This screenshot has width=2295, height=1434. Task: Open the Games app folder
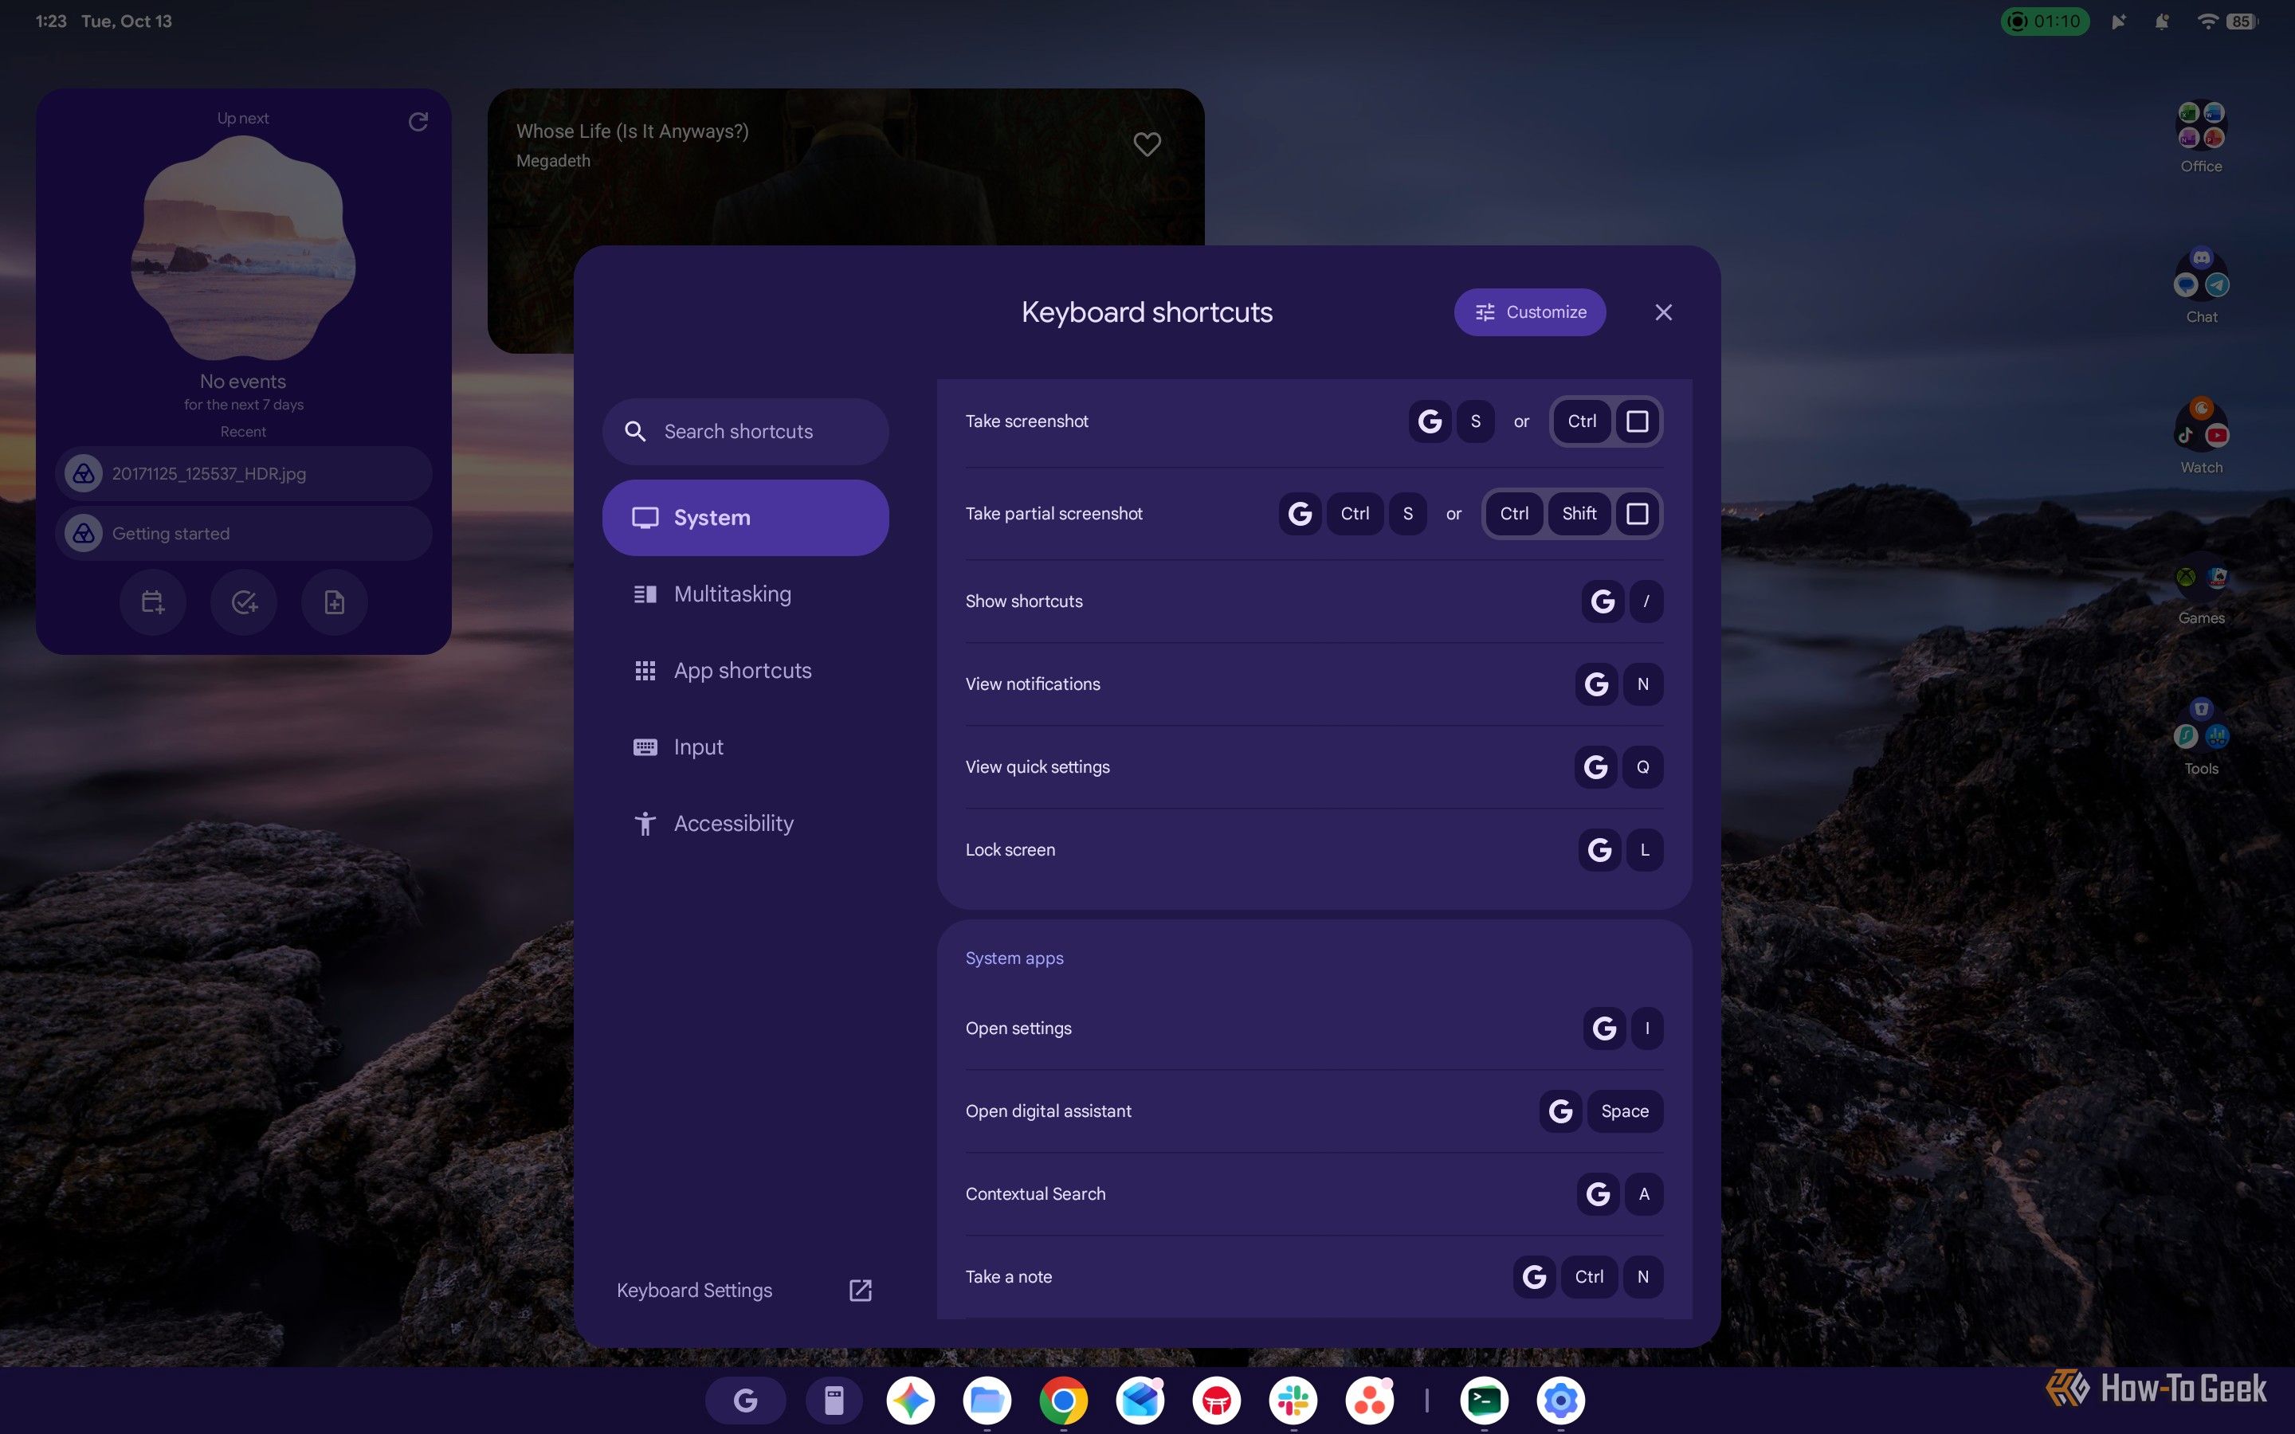(2201, 588)
